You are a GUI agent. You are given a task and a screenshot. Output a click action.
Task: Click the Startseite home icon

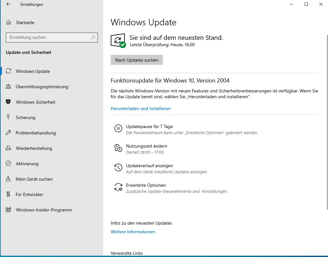(x=9, y=22)
